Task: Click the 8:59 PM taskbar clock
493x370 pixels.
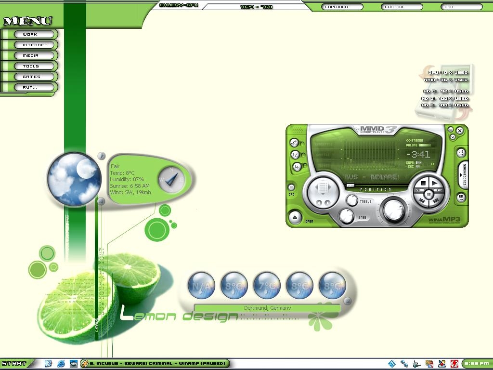Action: 477,364
